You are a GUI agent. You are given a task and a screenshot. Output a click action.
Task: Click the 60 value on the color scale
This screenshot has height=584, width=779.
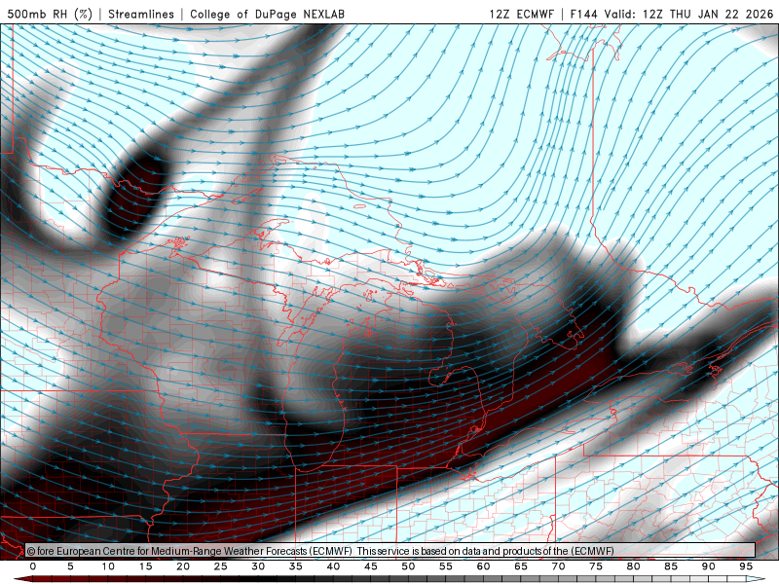483,566
